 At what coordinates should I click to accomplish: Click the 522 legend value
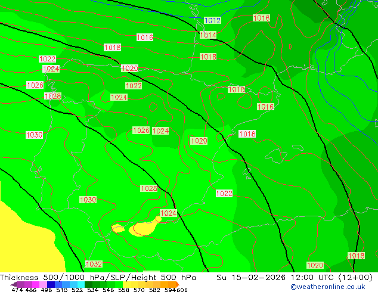[77, 290]
